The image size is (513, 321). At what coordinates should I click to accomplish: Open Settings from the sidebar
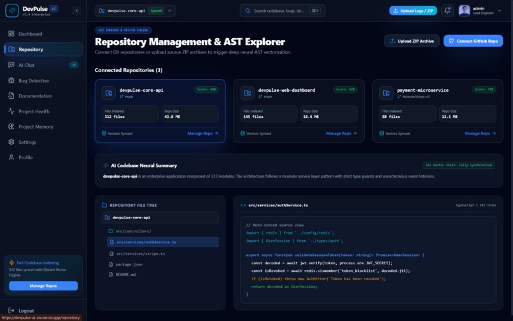(43, 142)
